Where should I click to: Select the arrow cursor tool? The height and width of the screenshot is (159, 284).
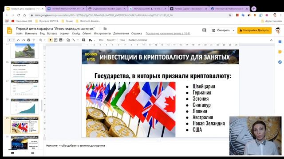tap(50, 40)
